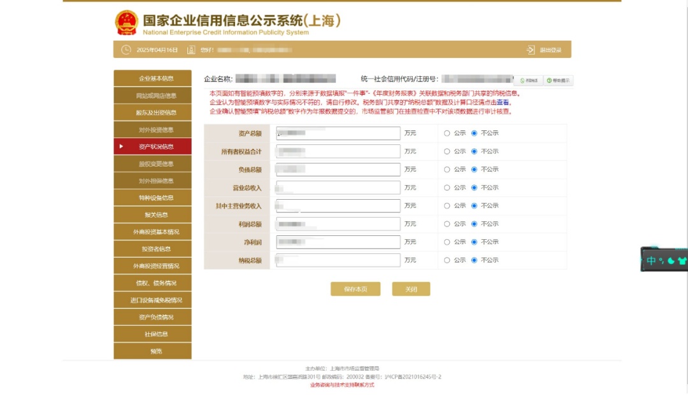Select 公示 for 负债总额
688x395 pixels.
pyautogui.click(x=447, y=169)
